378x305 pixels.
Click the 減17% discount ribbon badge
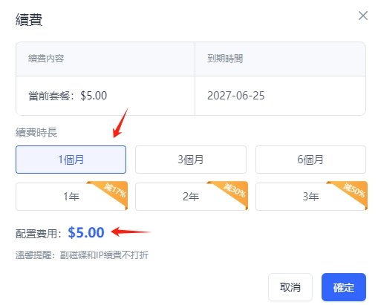[x=114, y=191]
